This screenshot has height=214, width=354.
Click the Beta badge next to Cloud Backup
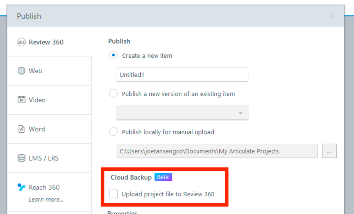pyautogui.click(x=163, y=177)
